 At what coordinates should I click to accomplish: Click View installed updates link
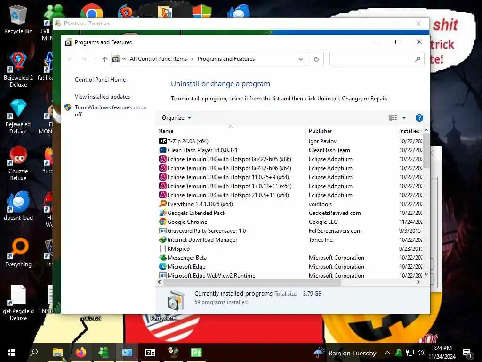[x=102, y=96]
